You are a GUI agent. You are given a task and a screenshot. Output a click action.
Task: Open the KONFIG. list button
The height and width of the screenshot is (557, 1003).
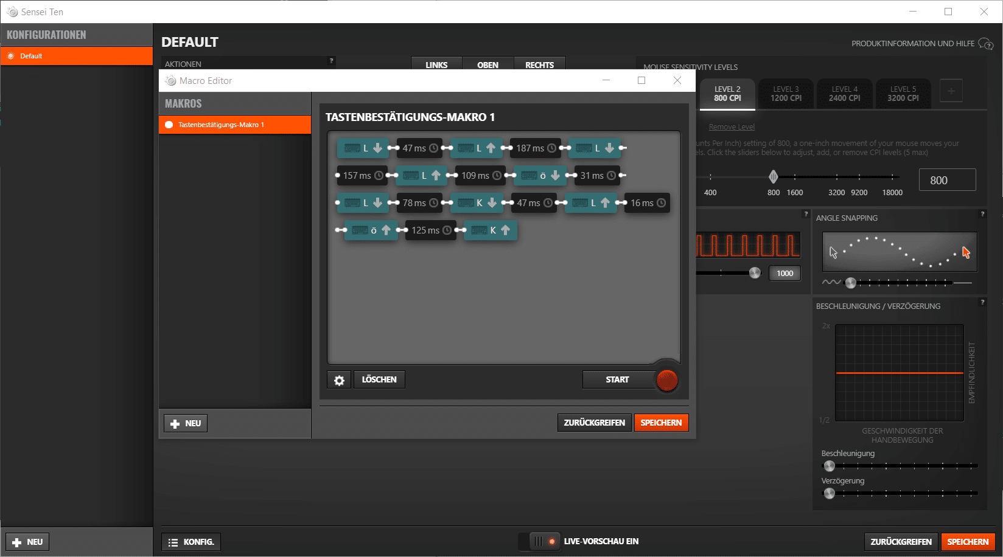point(191,542)
